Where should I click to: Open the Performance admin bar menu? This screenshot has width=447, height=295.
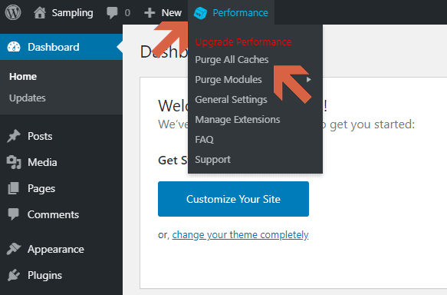pos(240,13)
